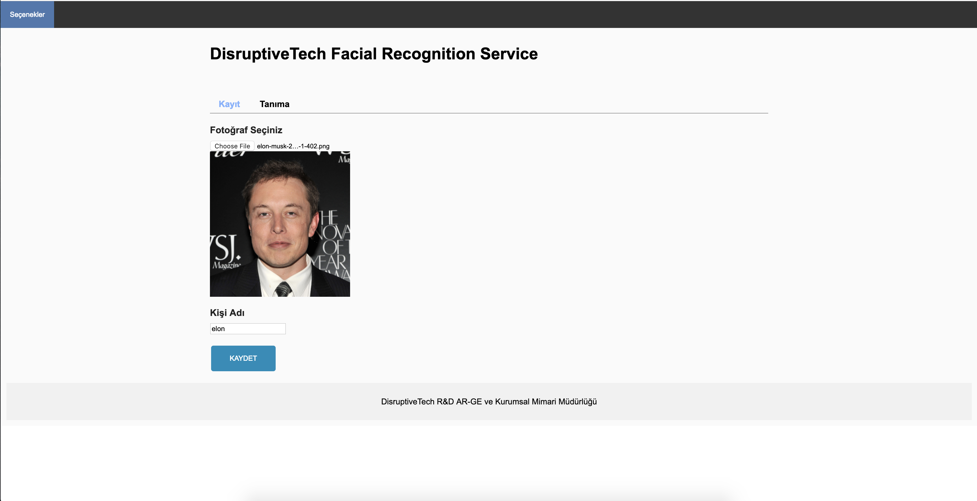Click the word Müdürlüğü in the footer
Image resolution: width=977 pixels, height=501 pixels.
(x=577, y=401)
